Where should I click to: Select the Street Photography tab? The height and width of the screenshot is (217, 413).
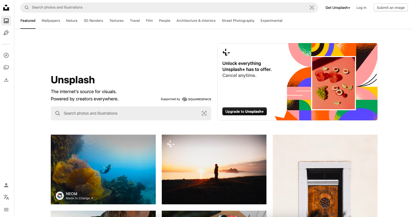point(238,21)
